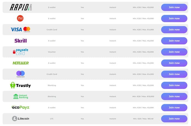Screen dimensions: 191x126
Task: Select the Visa Mastercard logo
Action: (20, 29)
